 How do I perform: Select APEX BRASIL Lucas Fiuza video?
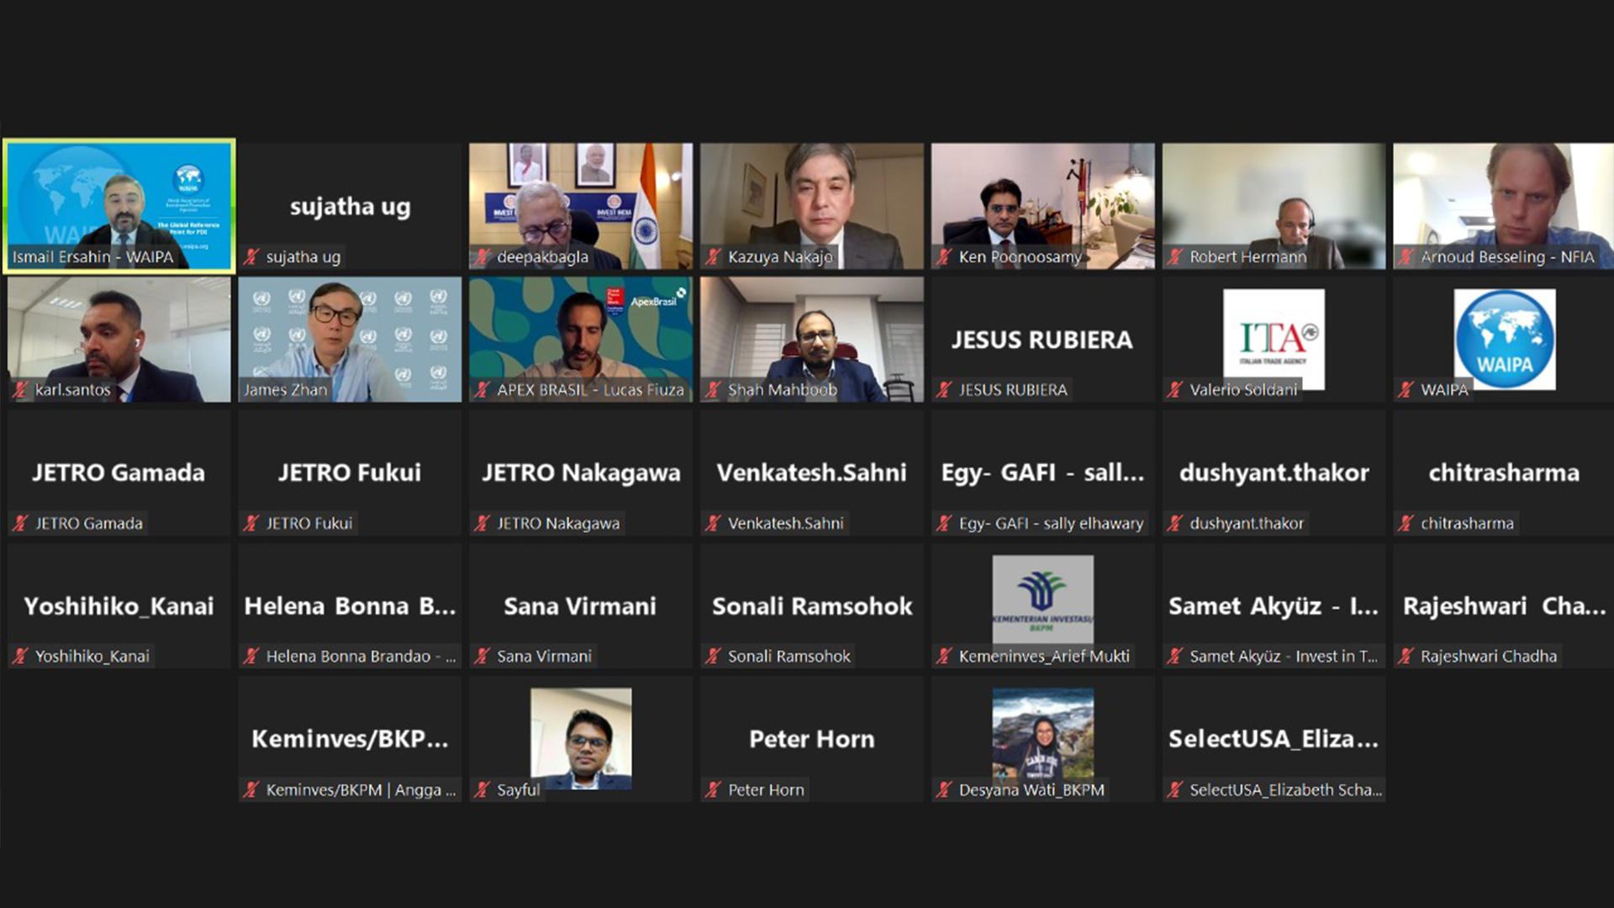[x=581, y=340]
